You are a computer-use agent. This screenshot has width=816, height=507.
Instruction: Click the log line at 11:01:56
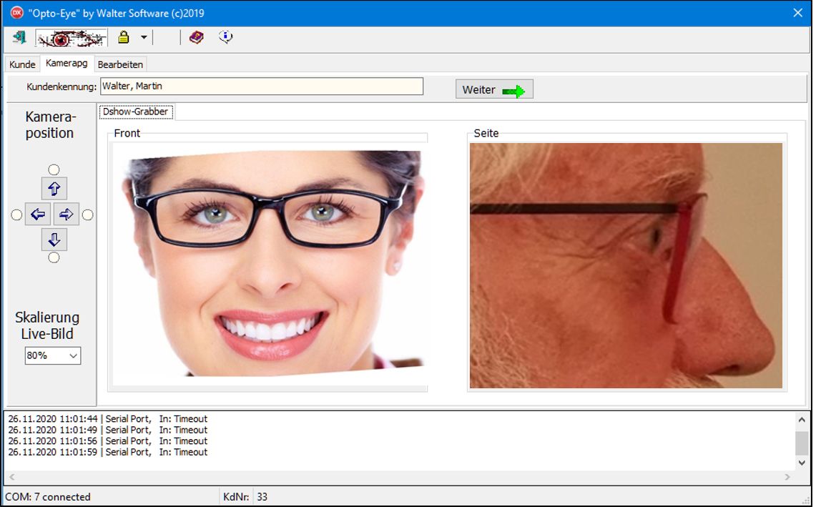coord(108,441)
